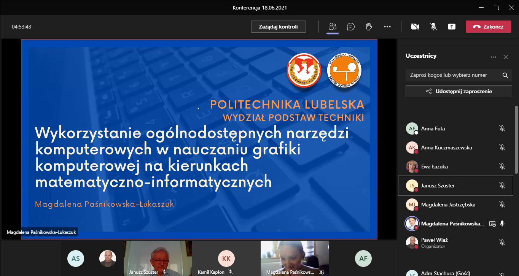Click the JS avatar in the list

(412, 186)
